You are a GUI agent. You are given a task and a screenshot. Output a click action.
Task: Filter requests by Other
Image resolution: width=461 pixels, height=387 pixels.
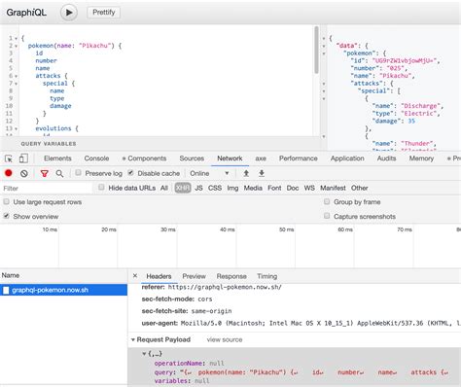click(359, 188)
